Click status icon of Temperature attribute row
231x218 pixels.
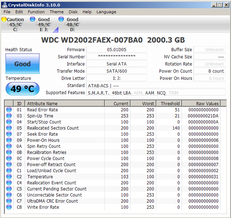click(x=9, y=176)
